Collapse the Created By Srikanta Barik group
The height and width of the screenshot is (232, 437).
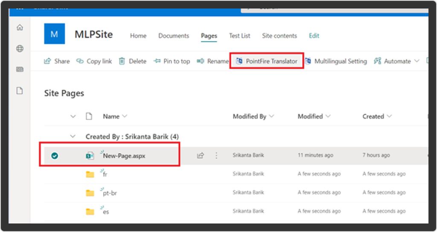(x=73, y=136)
